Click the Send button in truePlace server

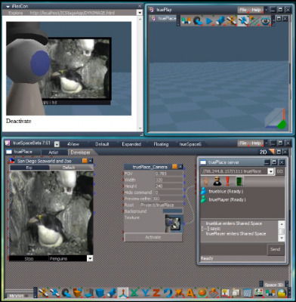click(x=275, y=249)
